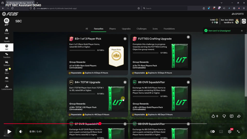The width and height of the screenshot is (247, 139).
Task: Click the FUTTIES Crafting pack image
Action: click(180, 56)
